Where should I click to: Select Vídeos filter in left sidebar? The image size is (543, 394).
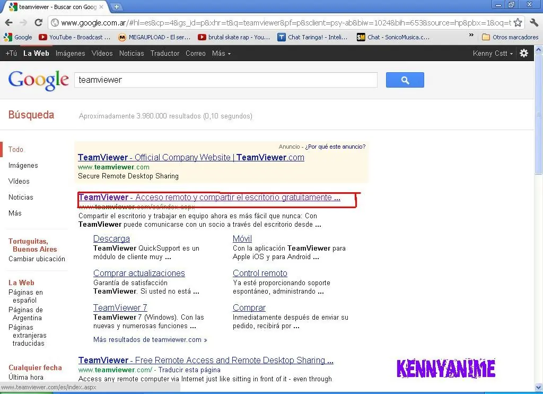click(19, 182)
